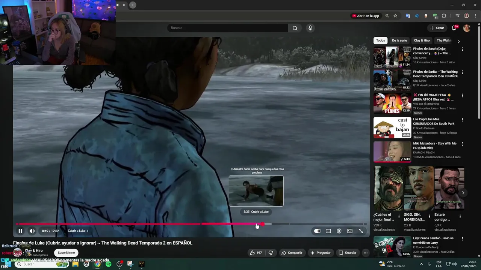
Task: Toggle the autoplay switch in player controls
Action: point(318,231)
